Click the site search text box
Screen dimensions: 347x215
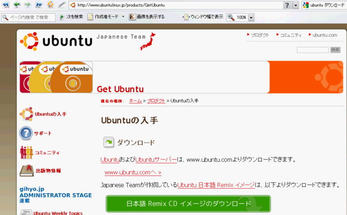[312, 50]
